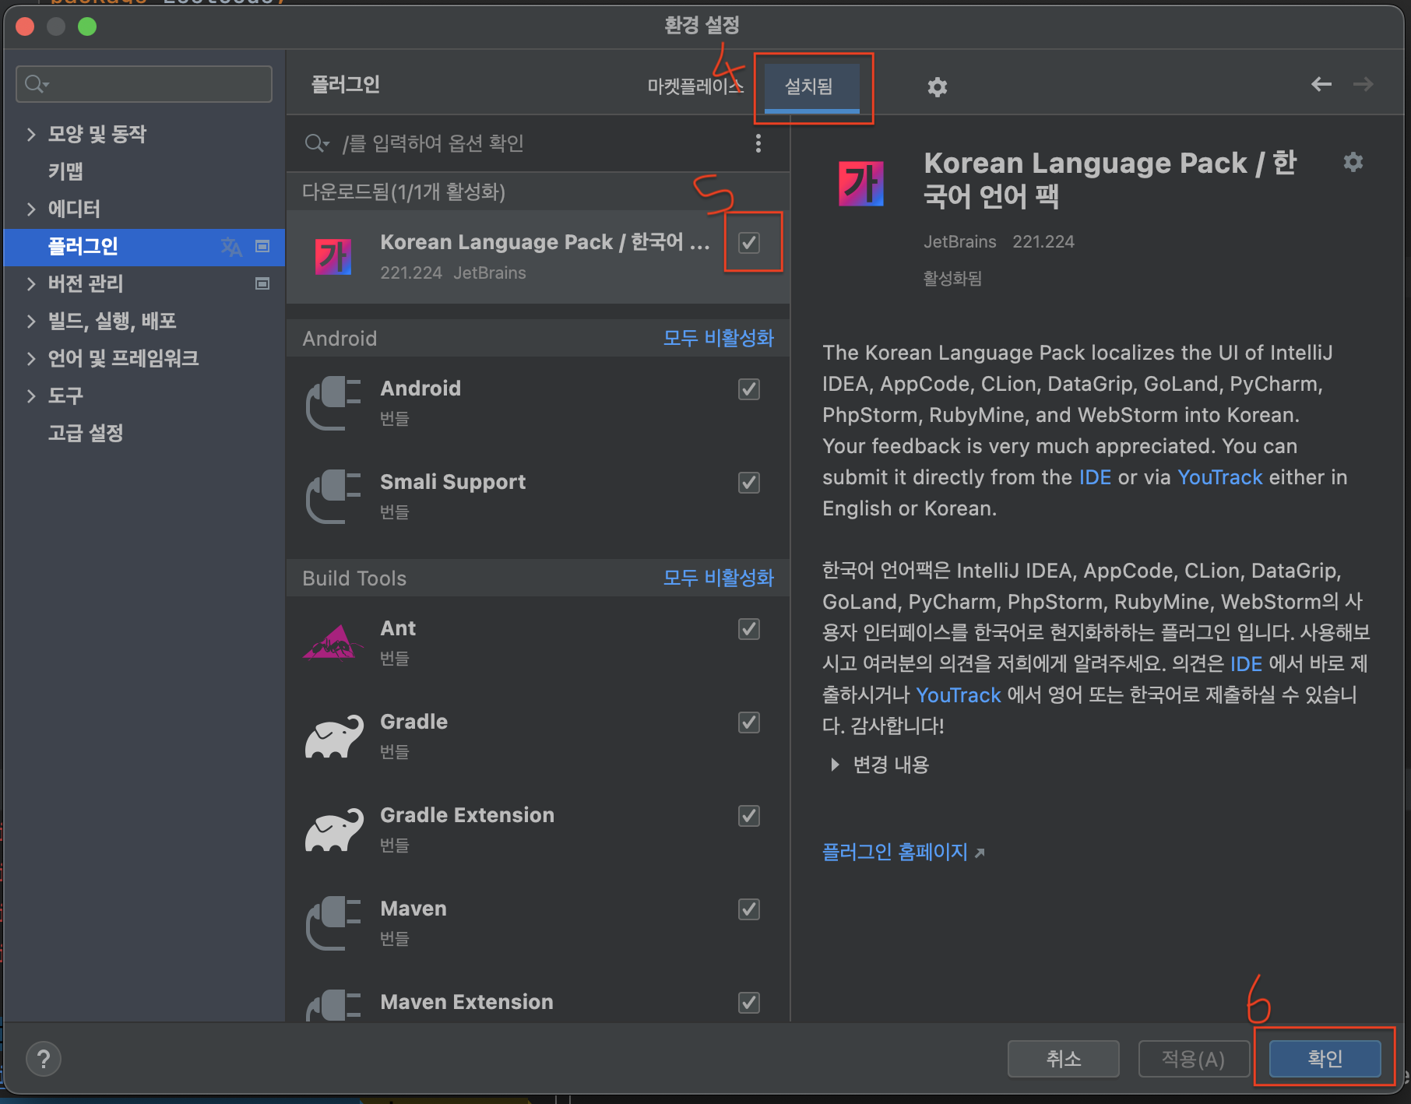
Task: Open the YouTrack link in the Korean description
Action: [x=958, y=695]
